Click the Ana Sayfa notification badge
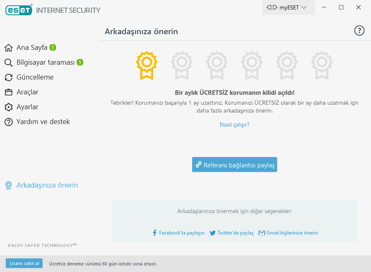 (53, 47)
